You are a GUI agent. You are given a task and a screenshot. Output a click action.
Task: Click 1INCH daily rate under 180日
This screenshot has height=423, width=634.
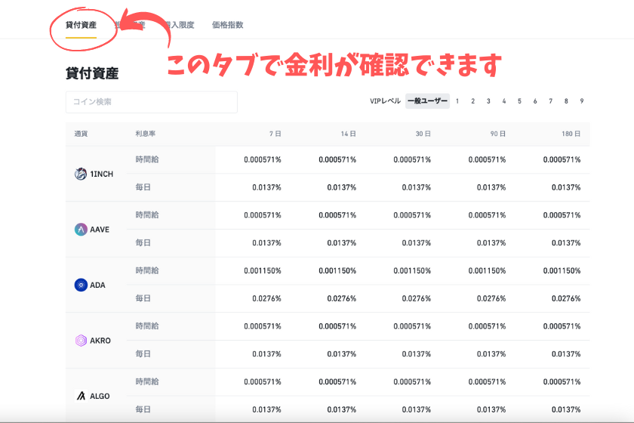click(x=566, y=187)
